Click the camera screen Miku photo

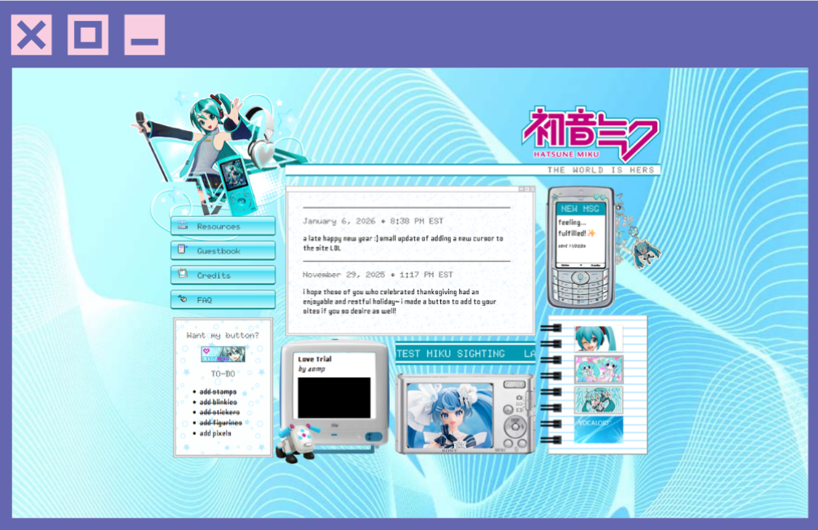(450, 415)
